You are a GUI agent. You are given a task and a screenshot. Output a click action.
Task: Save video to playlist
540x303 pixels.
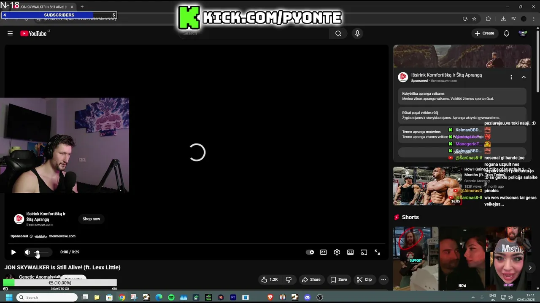(338, 279)
